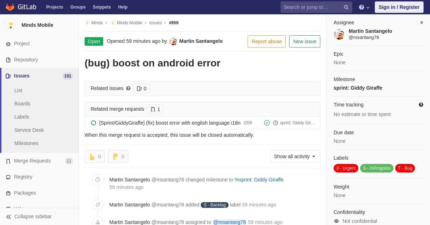Open the Projects menu in top bar
This screenshot has width=430, height=225.
point(54,7)
